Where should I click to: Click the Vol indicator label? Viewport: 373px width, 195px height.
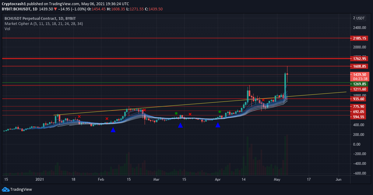point(7,29)
